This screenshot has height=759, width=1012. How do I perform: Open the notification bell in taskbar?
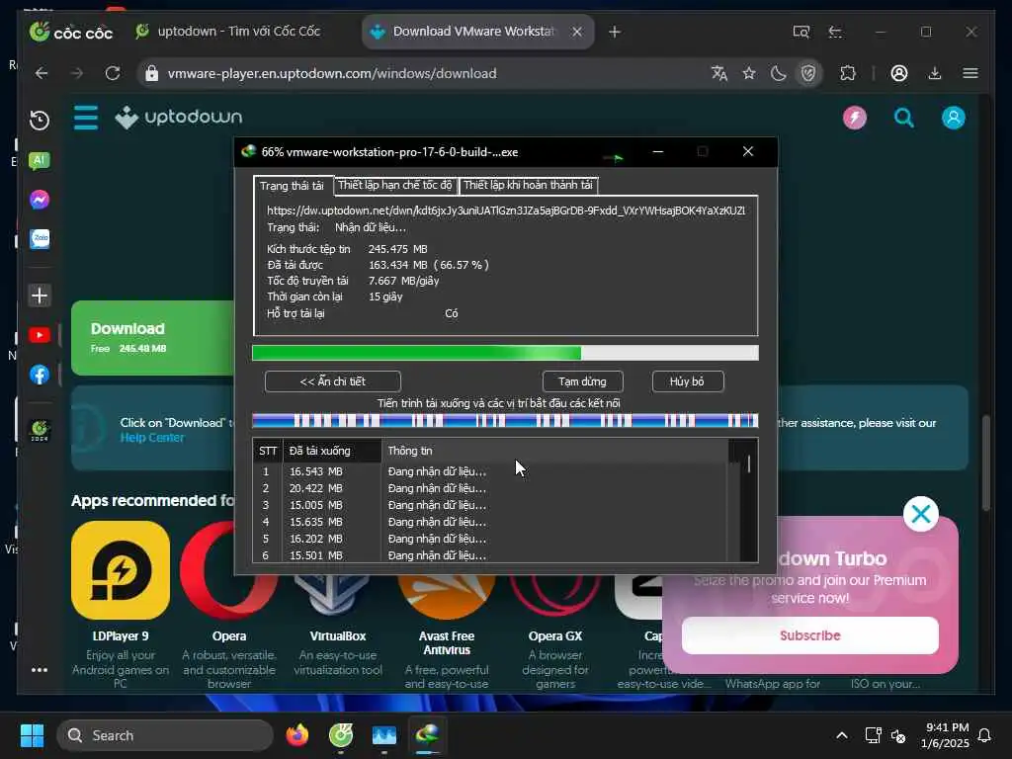pos(984,735)
